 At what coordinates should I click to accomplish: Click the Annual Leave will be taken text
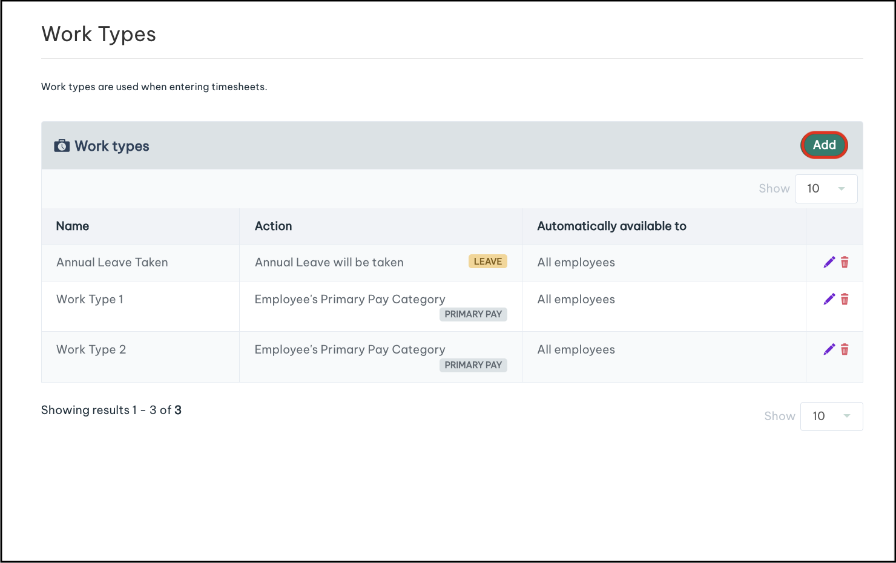tap(329, 262)
